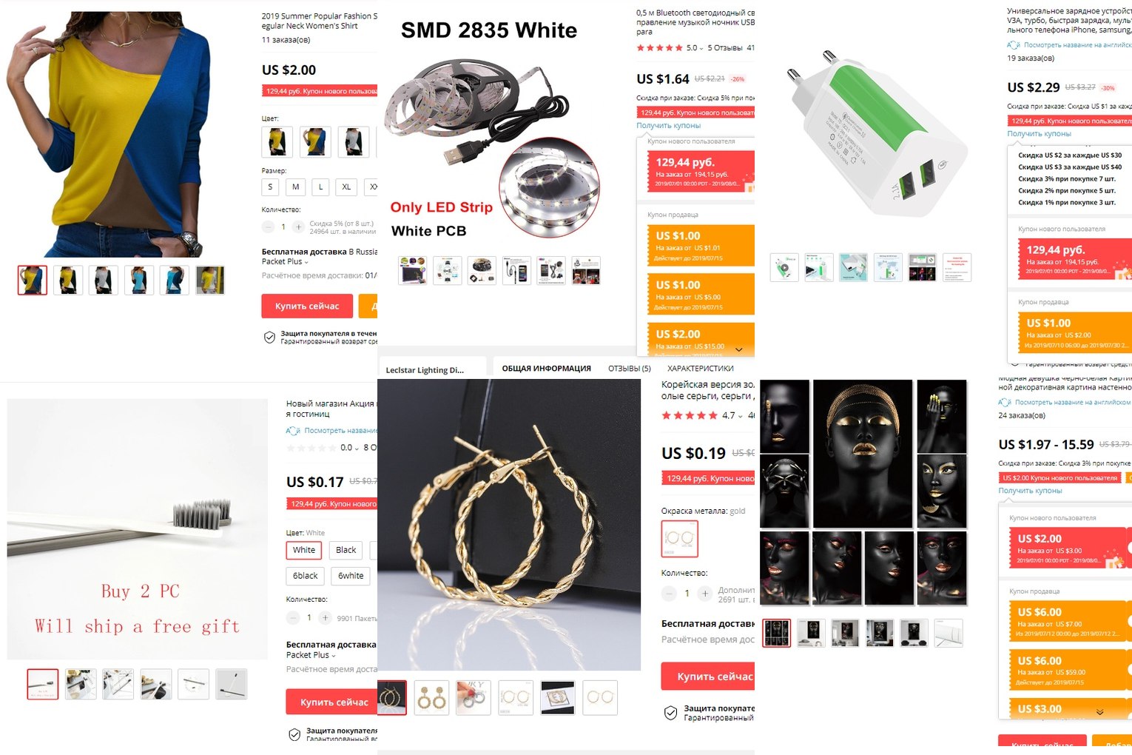The width and height of the screenshot is (1132, 755).
Task: Expand coupon list chevron in painting listing
Action: pyautogui.click(x=1099, y=712)
